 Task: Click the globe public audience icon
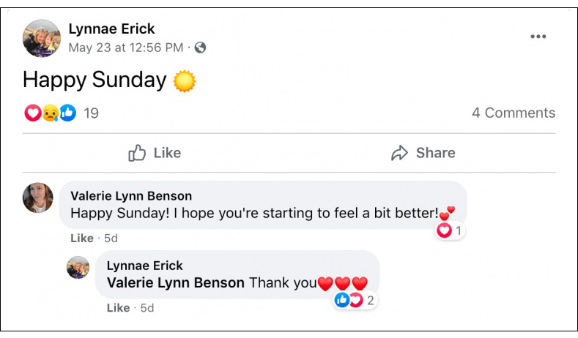point(200,48)
